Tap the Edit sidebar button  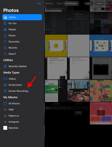coord(39,4)
